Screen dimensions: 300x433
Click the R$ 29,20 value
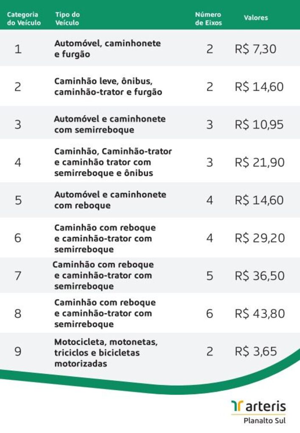(260, 238)
